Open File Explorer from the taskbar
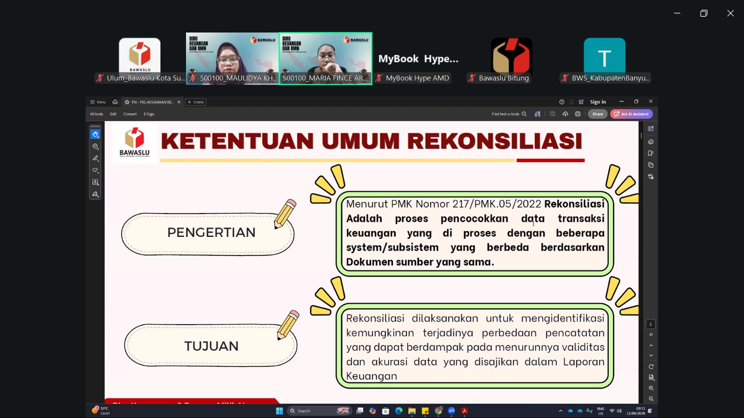This screenshot has height=418, width=744. coord(412,411)
